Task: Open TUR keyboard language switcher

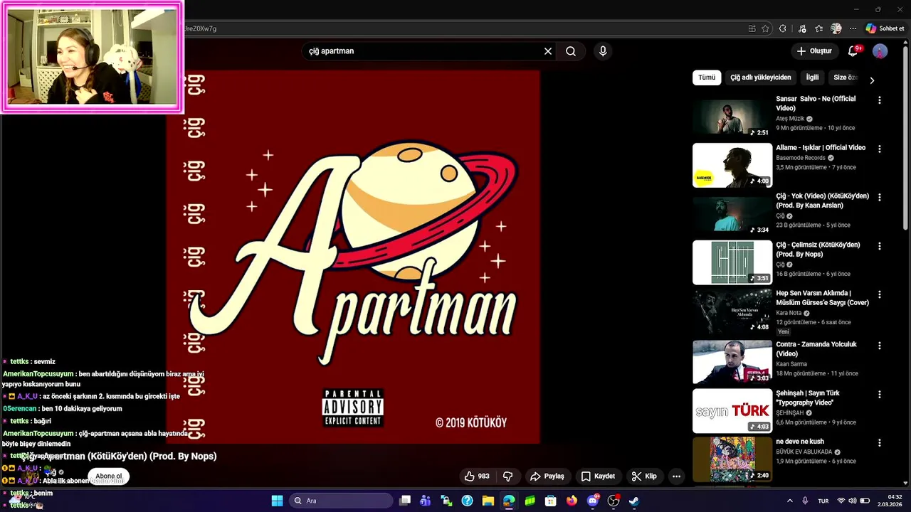Action: click(823, 501)
